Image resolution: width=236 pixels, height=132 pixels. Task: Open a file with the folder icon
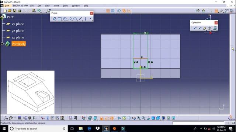10,11
